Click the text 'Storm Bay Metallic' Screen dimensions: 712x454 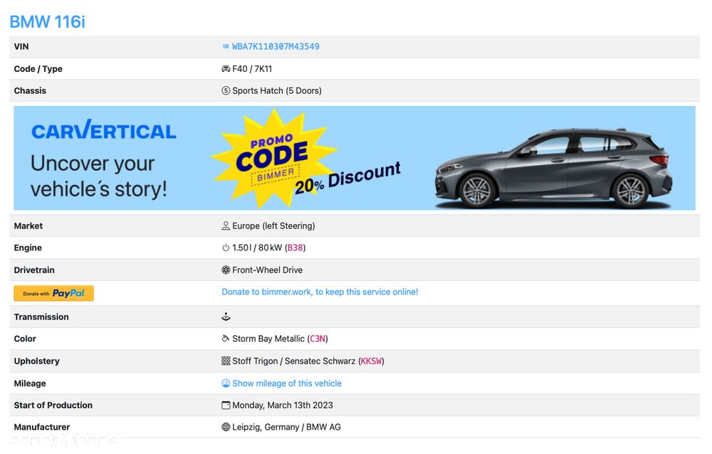click(x=268, y=339)
